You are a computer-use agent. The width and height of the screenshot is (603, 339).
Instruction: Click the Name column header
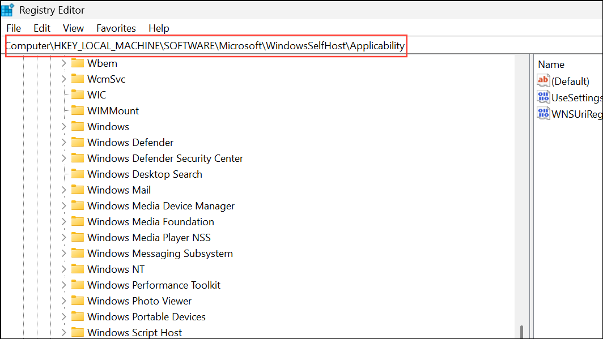click(551, 65)
